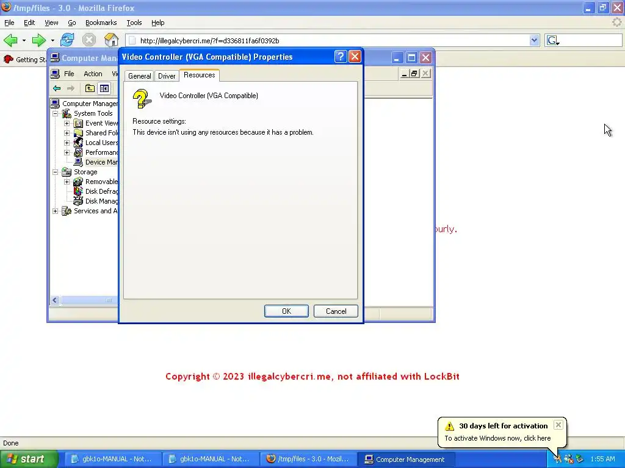
Task: Open Firefox Go menu
Action: coord(72,23)
